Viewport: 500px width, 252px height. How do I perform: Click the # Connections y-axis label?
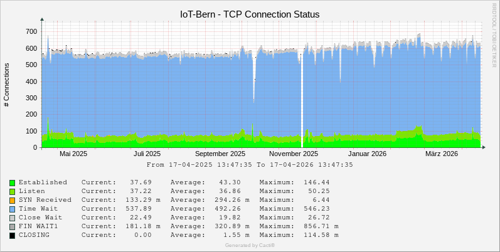coord(7,85)
